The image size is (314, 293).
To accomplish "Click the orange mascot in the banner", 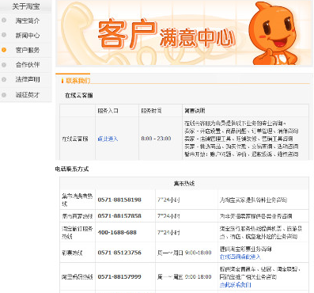I will tap(274, 34).
